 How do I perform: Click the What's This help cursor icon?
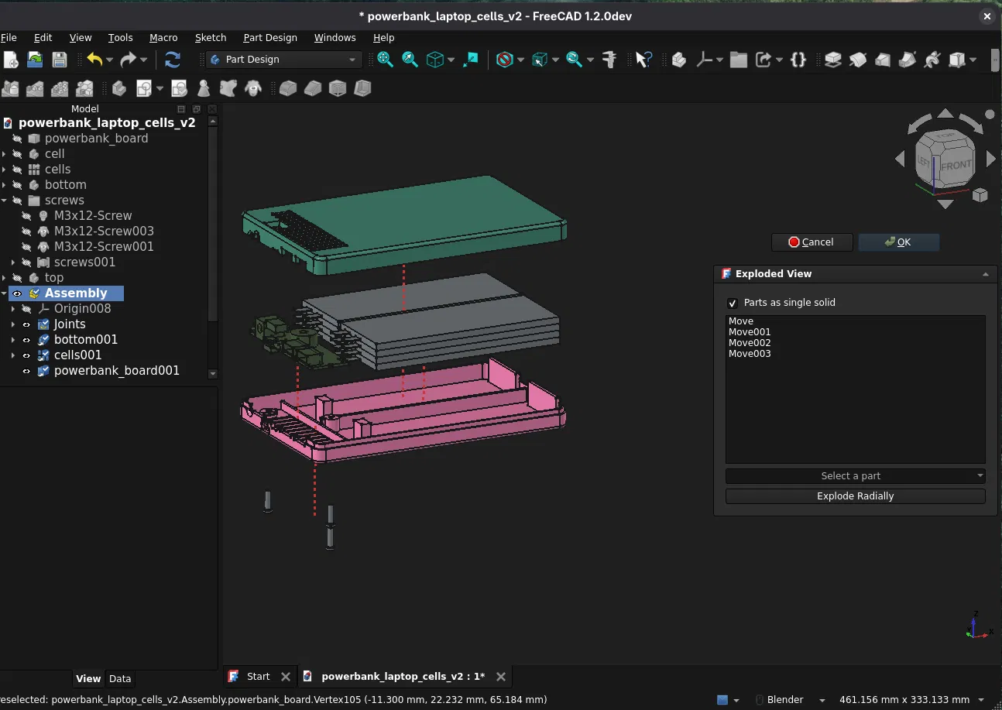pos(643,60)
